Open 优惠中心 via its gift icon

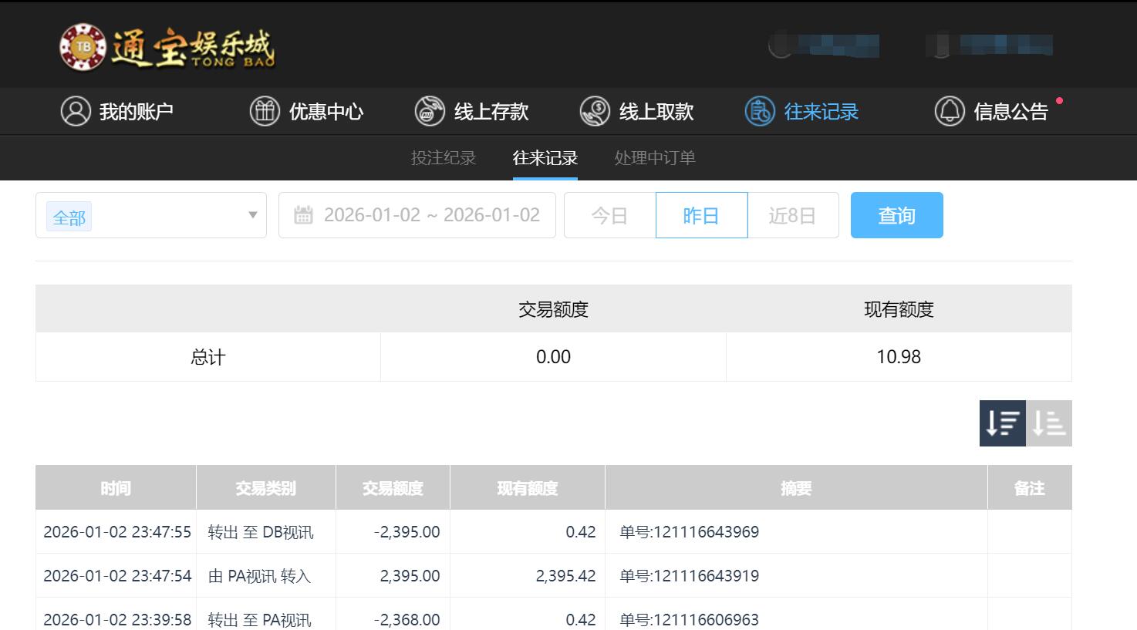pyautogui.click(x=265, y=110)
